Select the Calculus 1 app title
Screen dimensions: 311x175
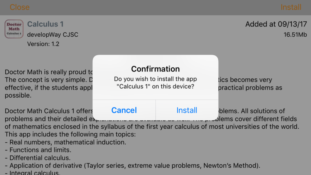(45, 24)
